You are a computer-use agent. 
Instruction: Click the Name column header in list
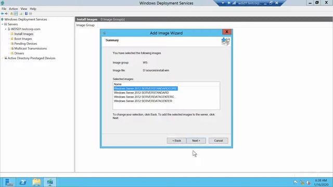pos(166,84)
